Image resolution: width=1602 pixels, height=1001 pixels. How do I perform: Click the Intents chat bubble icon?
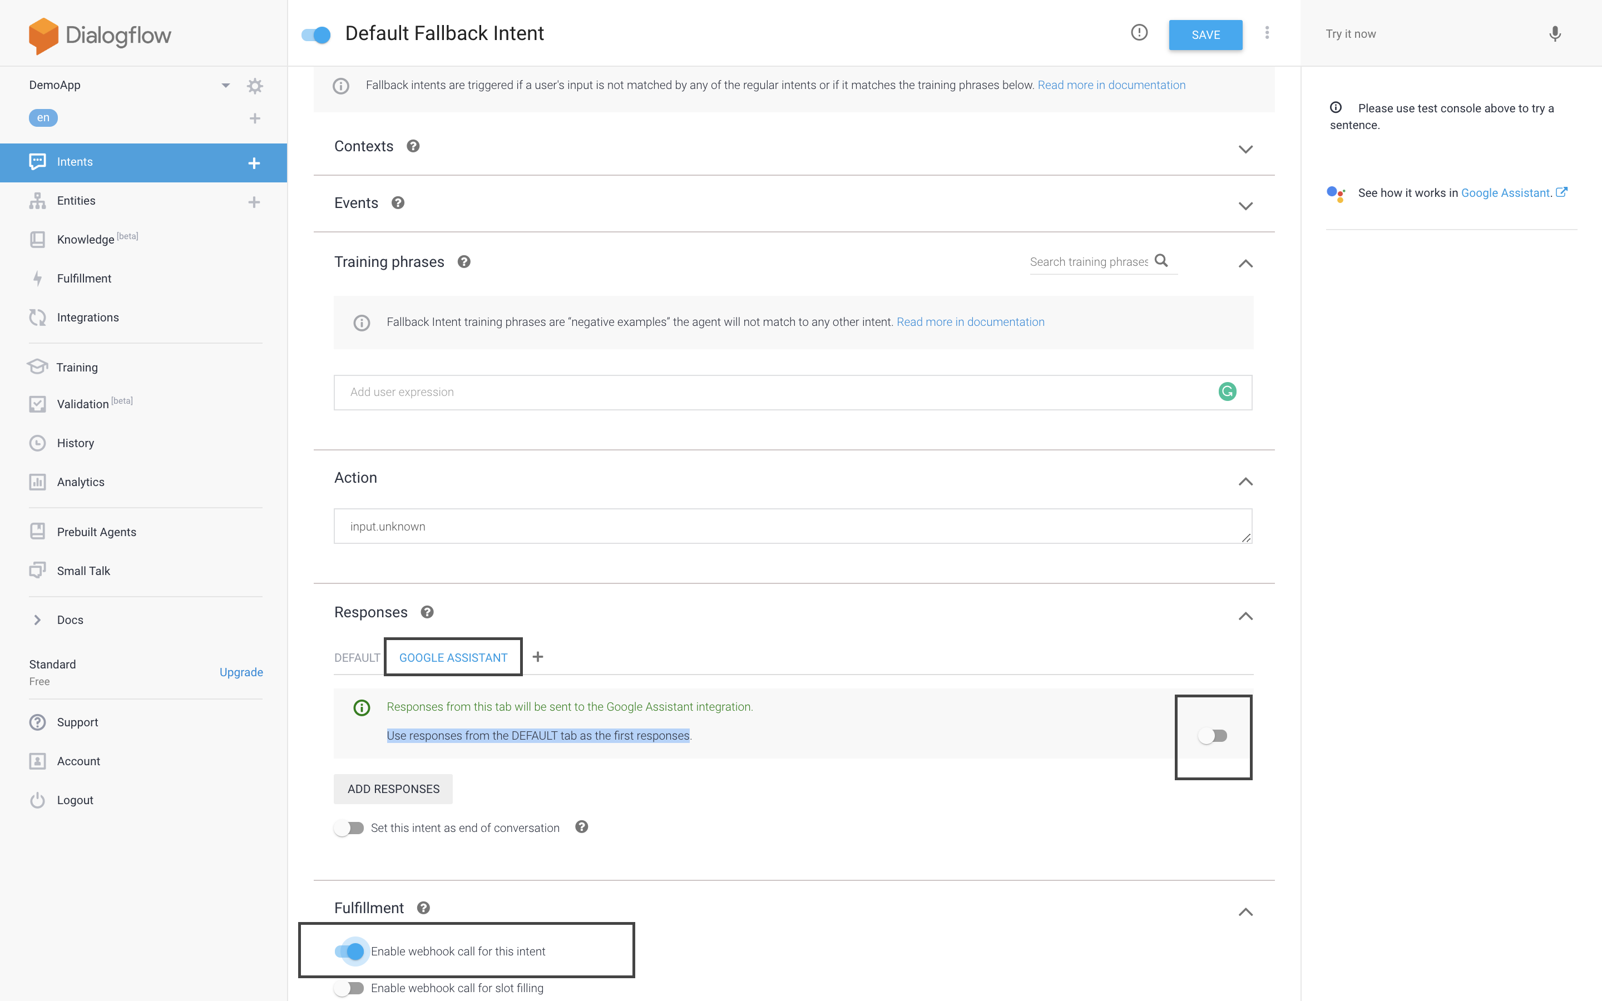point(38,161)
